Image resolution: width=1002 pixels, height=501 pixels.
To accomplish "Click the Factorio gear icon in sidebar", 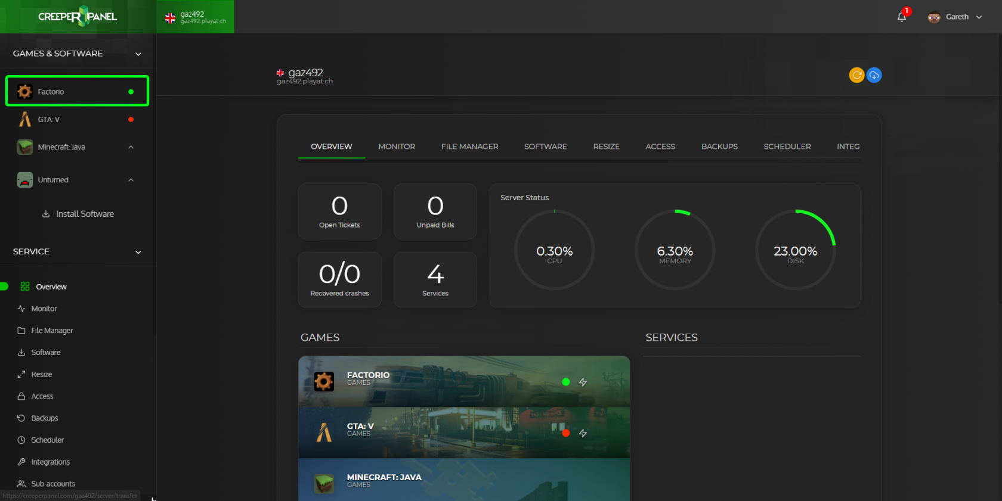I will (x=24, y=91).
